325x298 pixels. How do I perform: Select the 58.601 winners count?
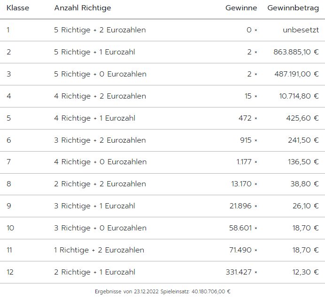(240, 228)
